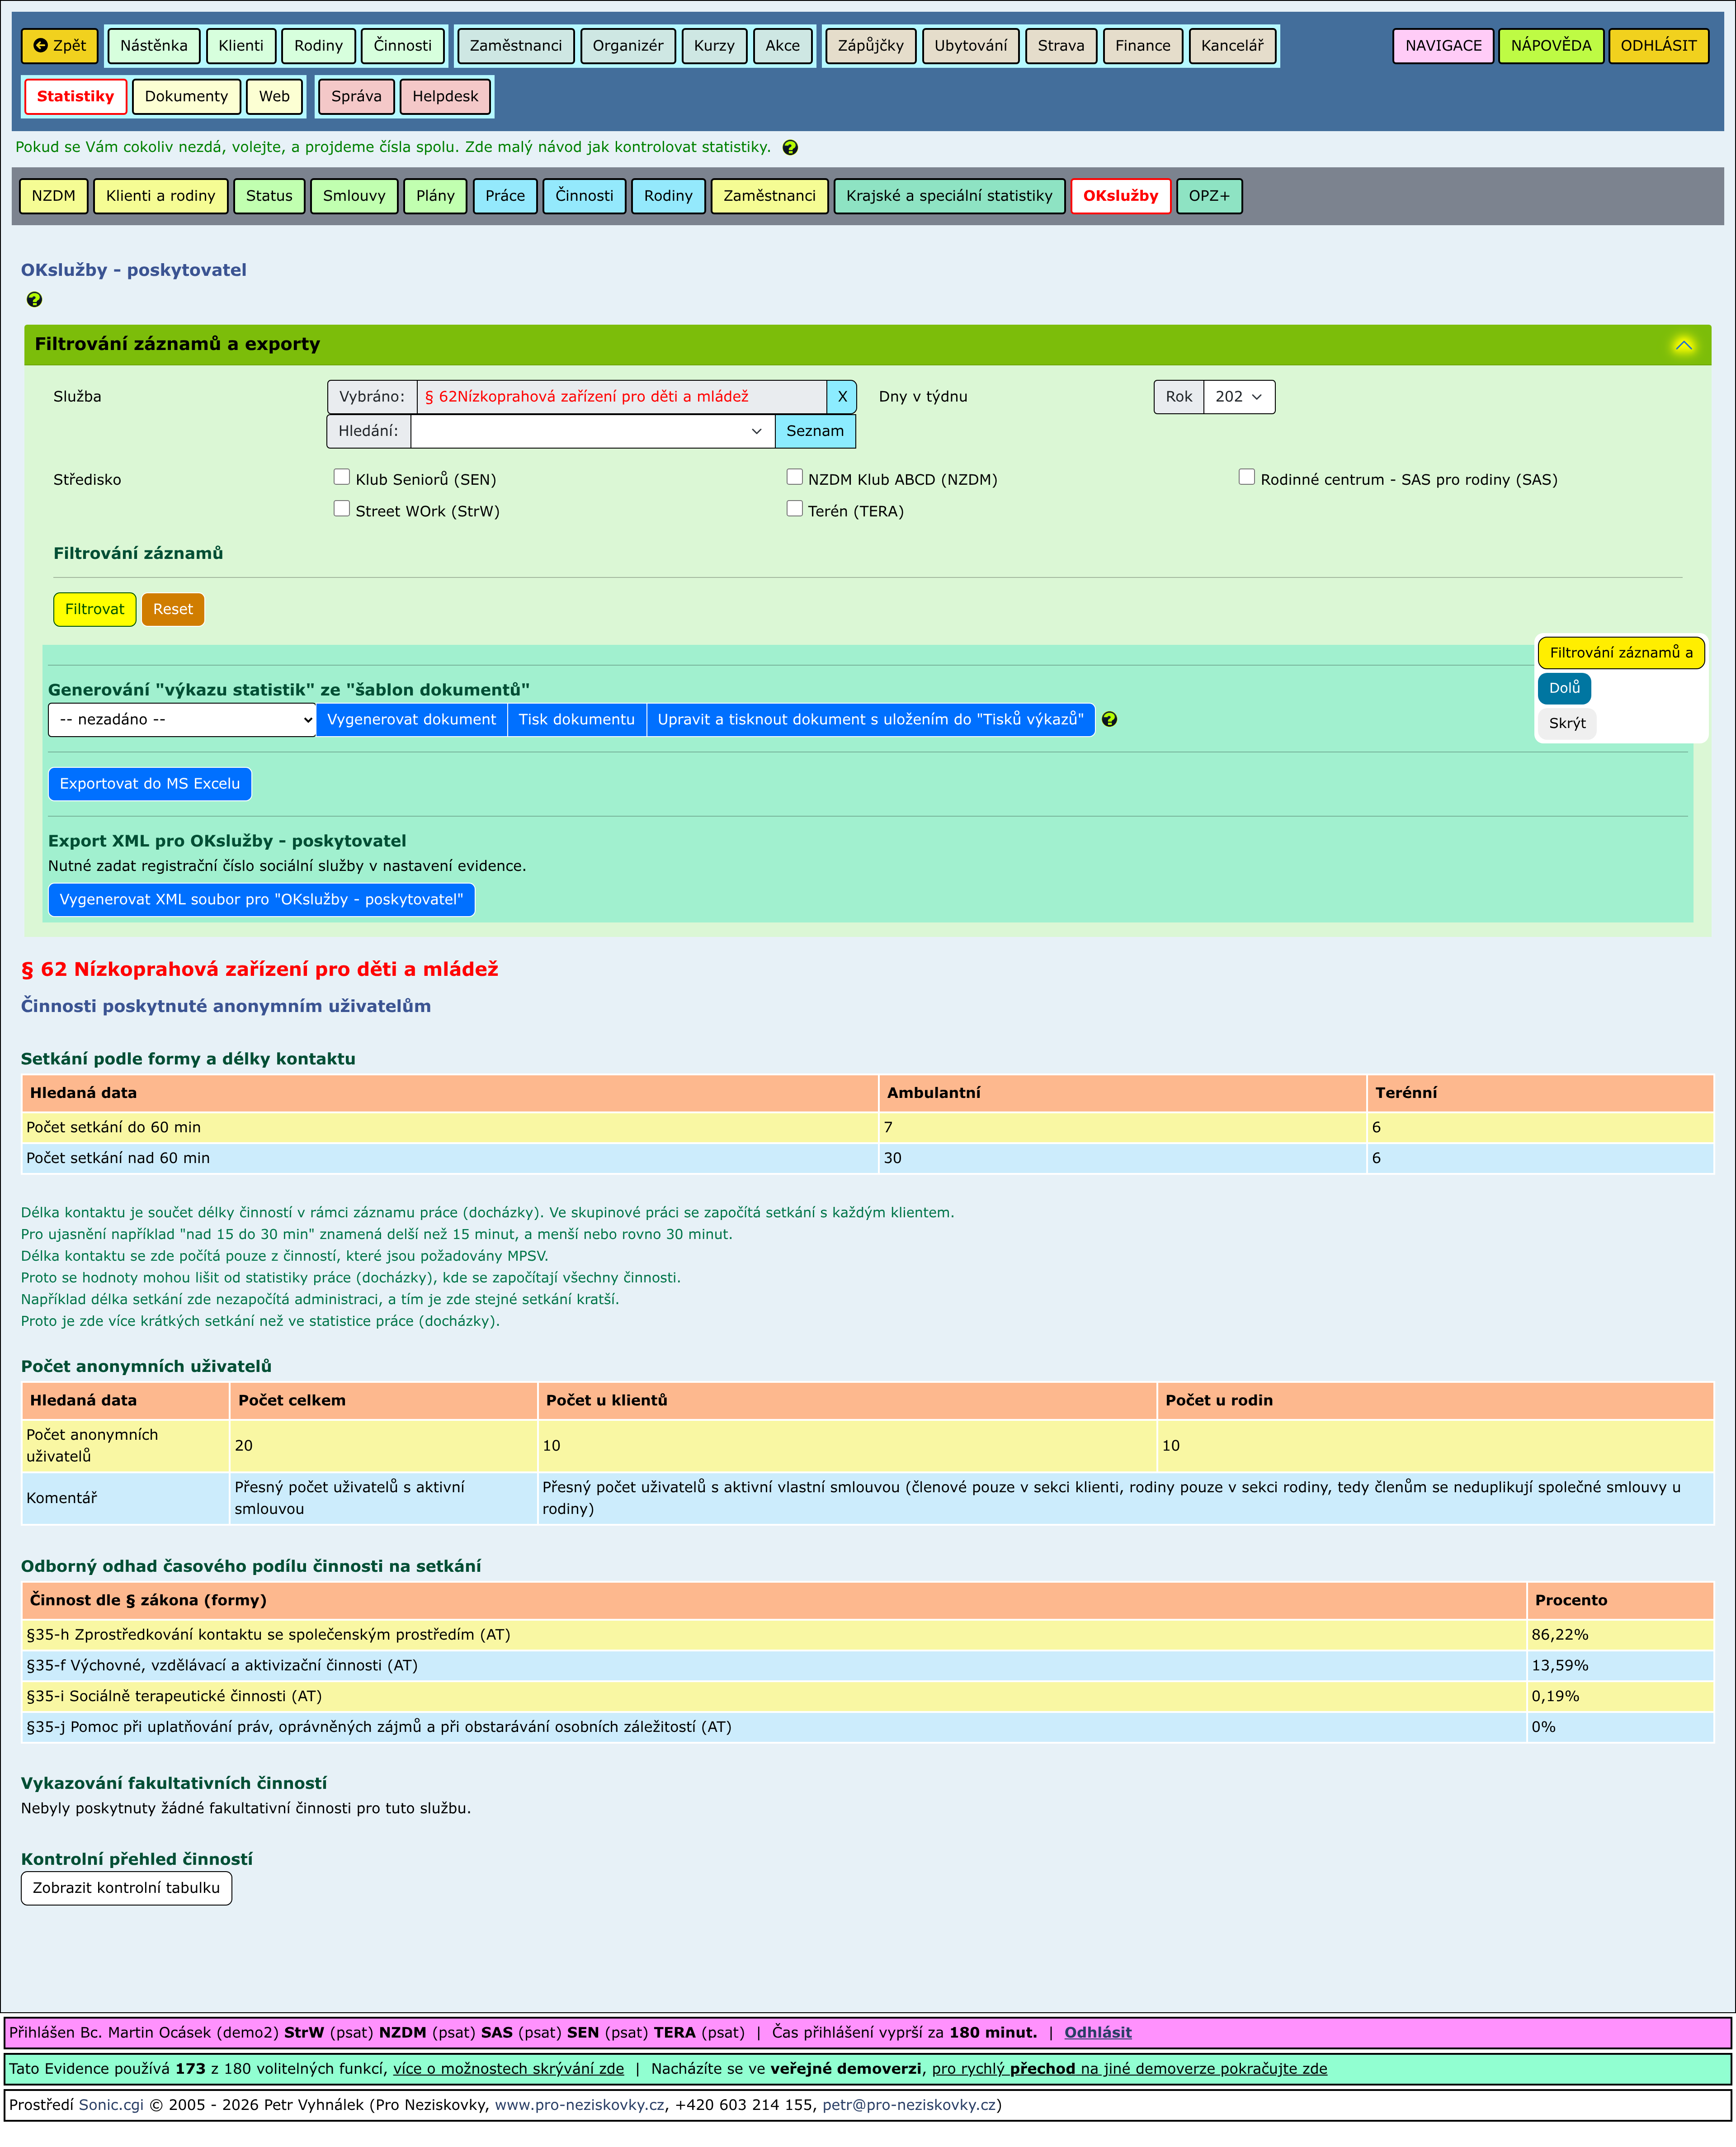Image resolution: width=1736 pixels, height=2147 pixels.
Task: Open the Hledání service search dropdown
Action: [593, 431]
